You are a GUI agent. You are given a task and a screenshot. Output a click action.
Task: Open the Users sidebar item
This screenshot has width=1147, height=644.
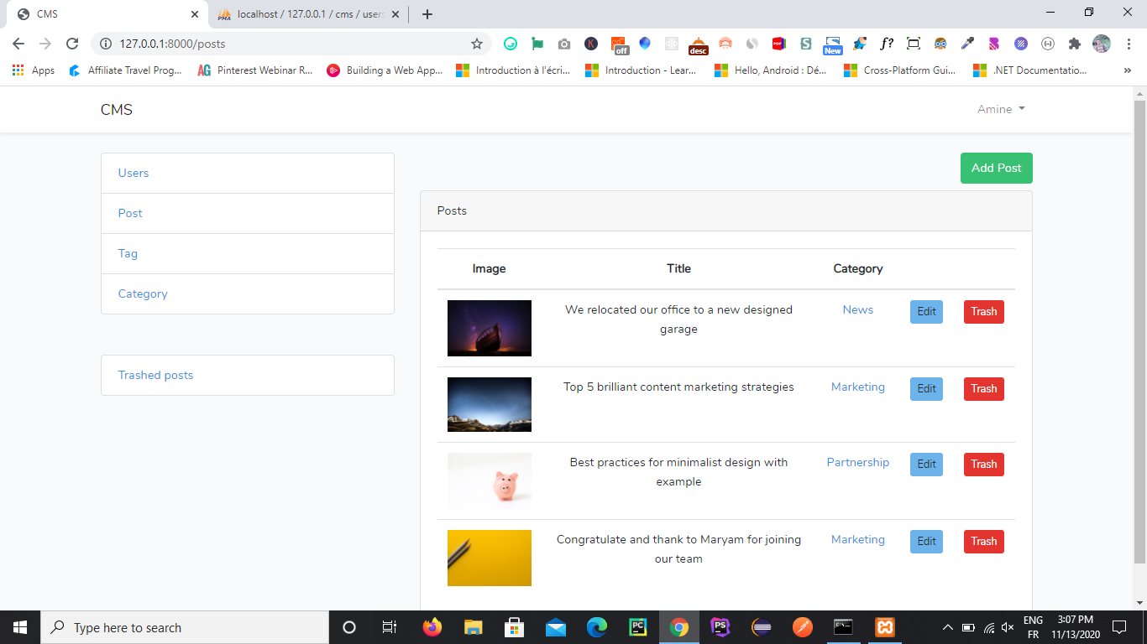click(248, 173)
